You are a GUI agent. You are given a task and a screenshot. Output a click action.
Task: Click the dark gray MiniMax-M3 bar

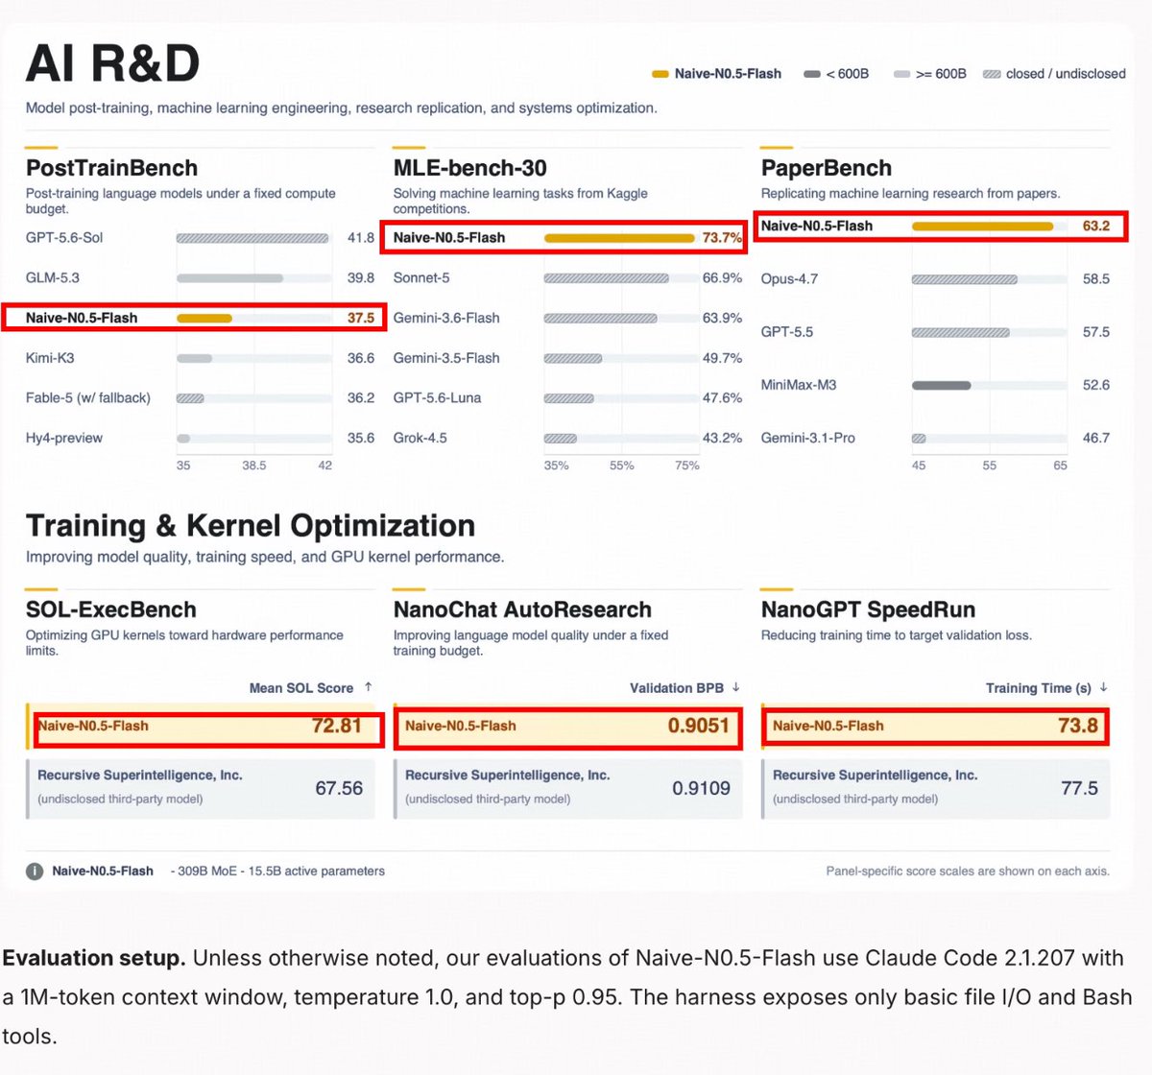pos(942,385)
